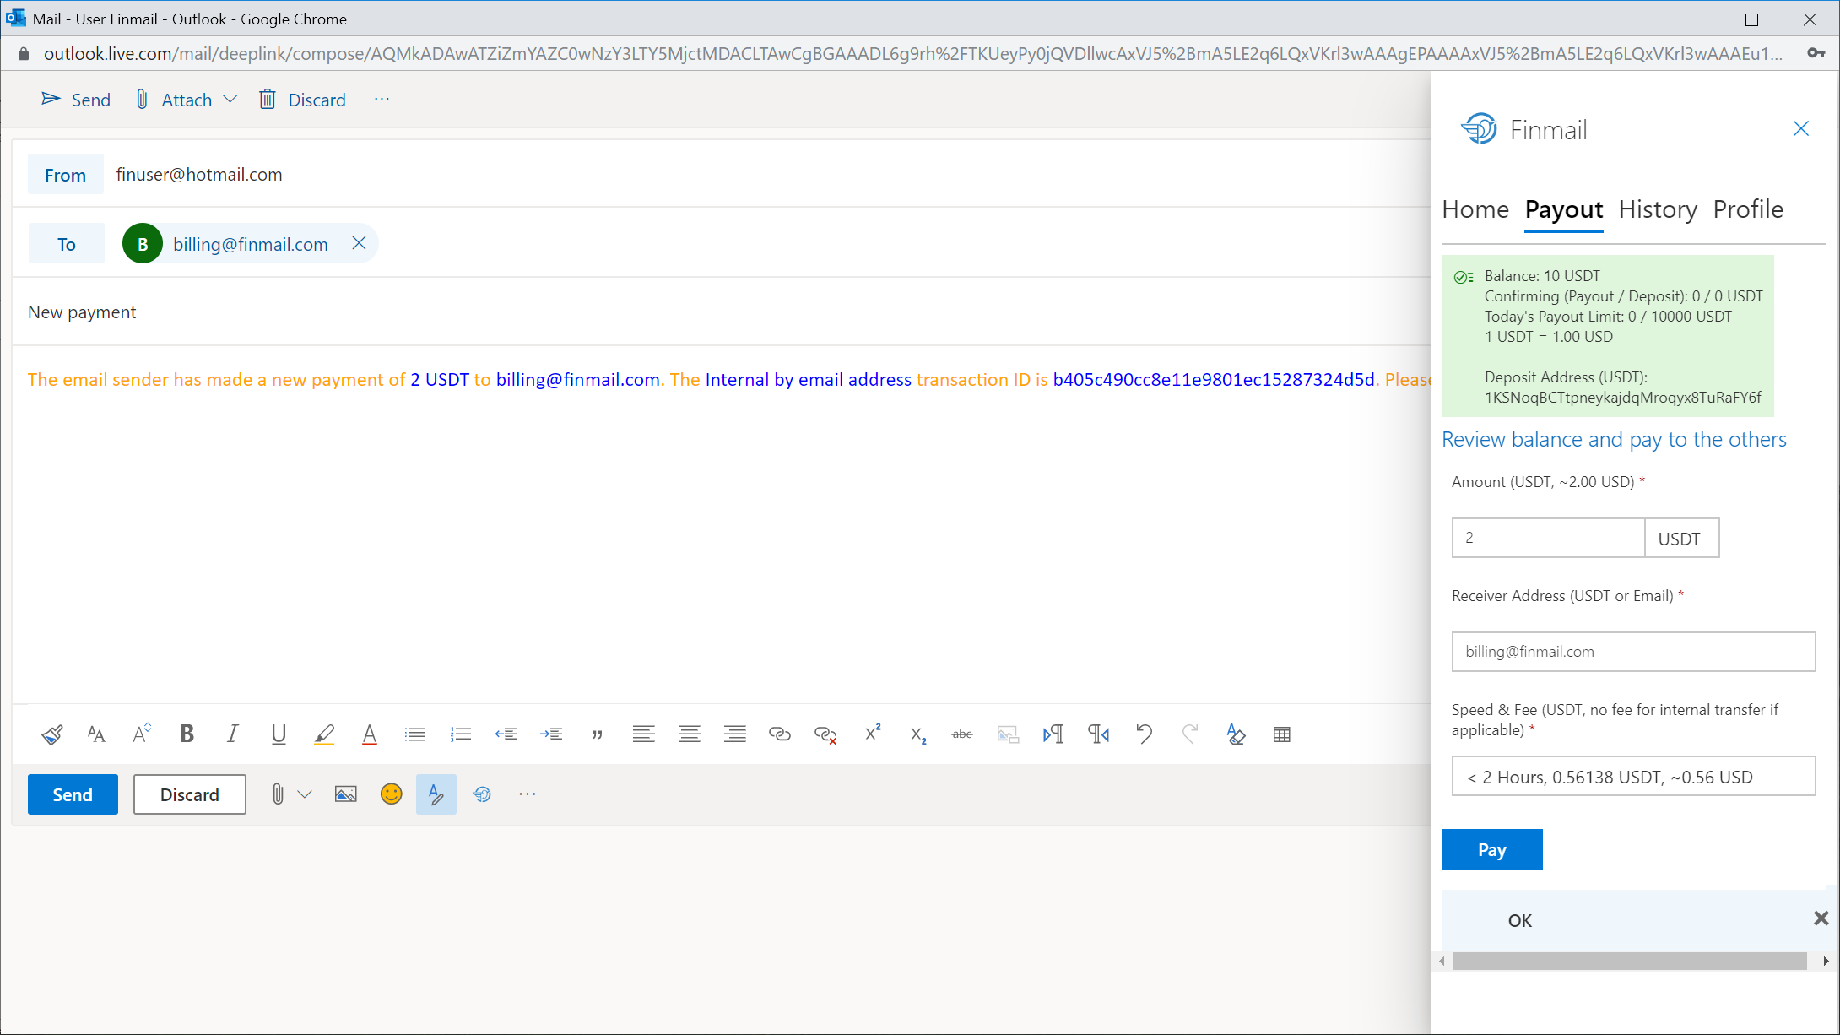Remove billing@finmail.com recipient
The image size is (1840, 1035).
360,243
